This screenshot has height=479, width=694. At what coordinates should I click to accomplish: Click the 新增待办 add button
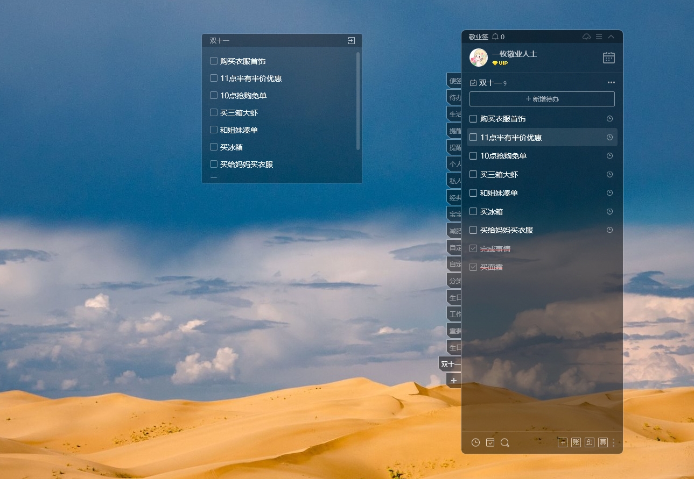pos(542,99)
